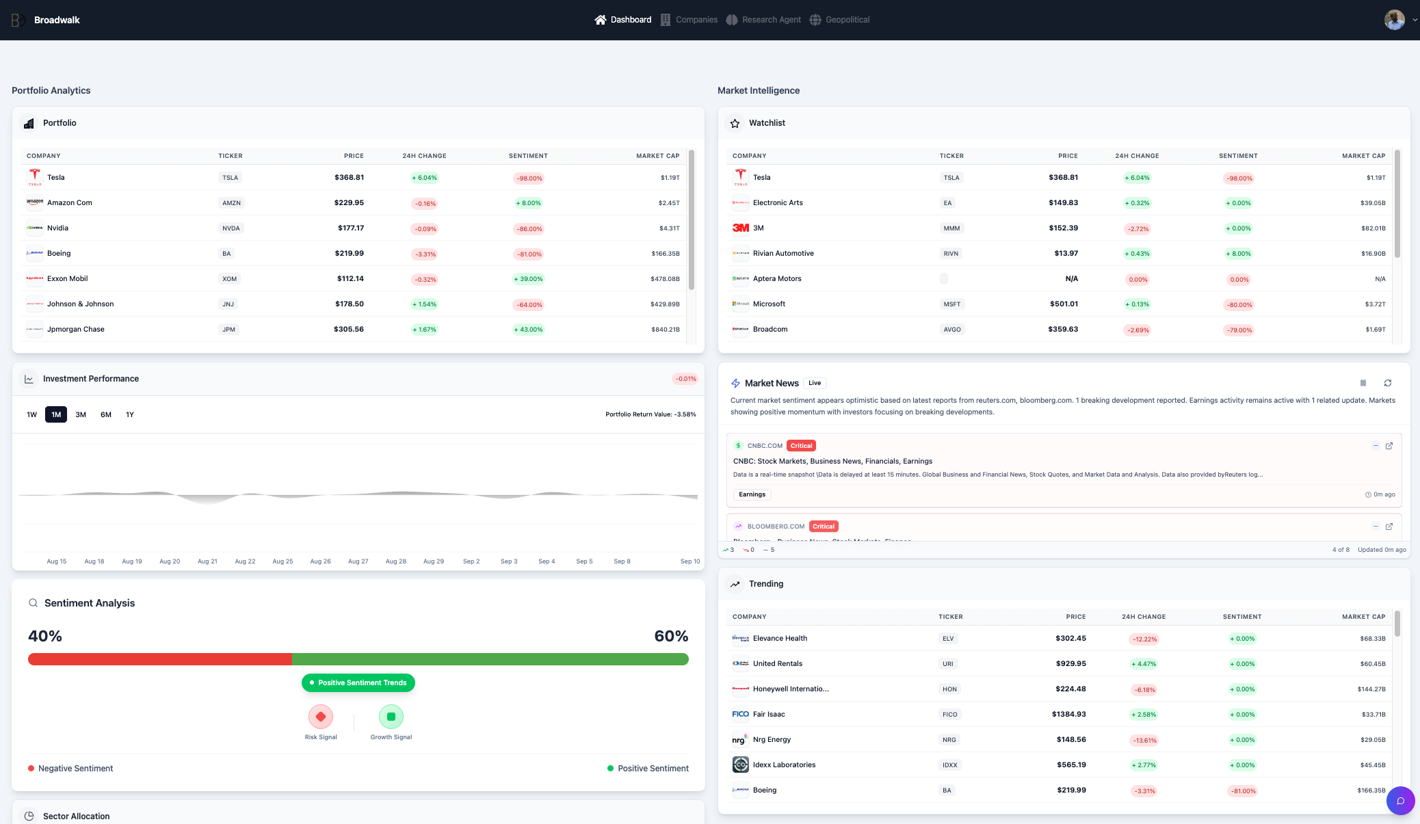
Task: Click Elevance Health's -12.22% change
Action: pos(1144,639)
